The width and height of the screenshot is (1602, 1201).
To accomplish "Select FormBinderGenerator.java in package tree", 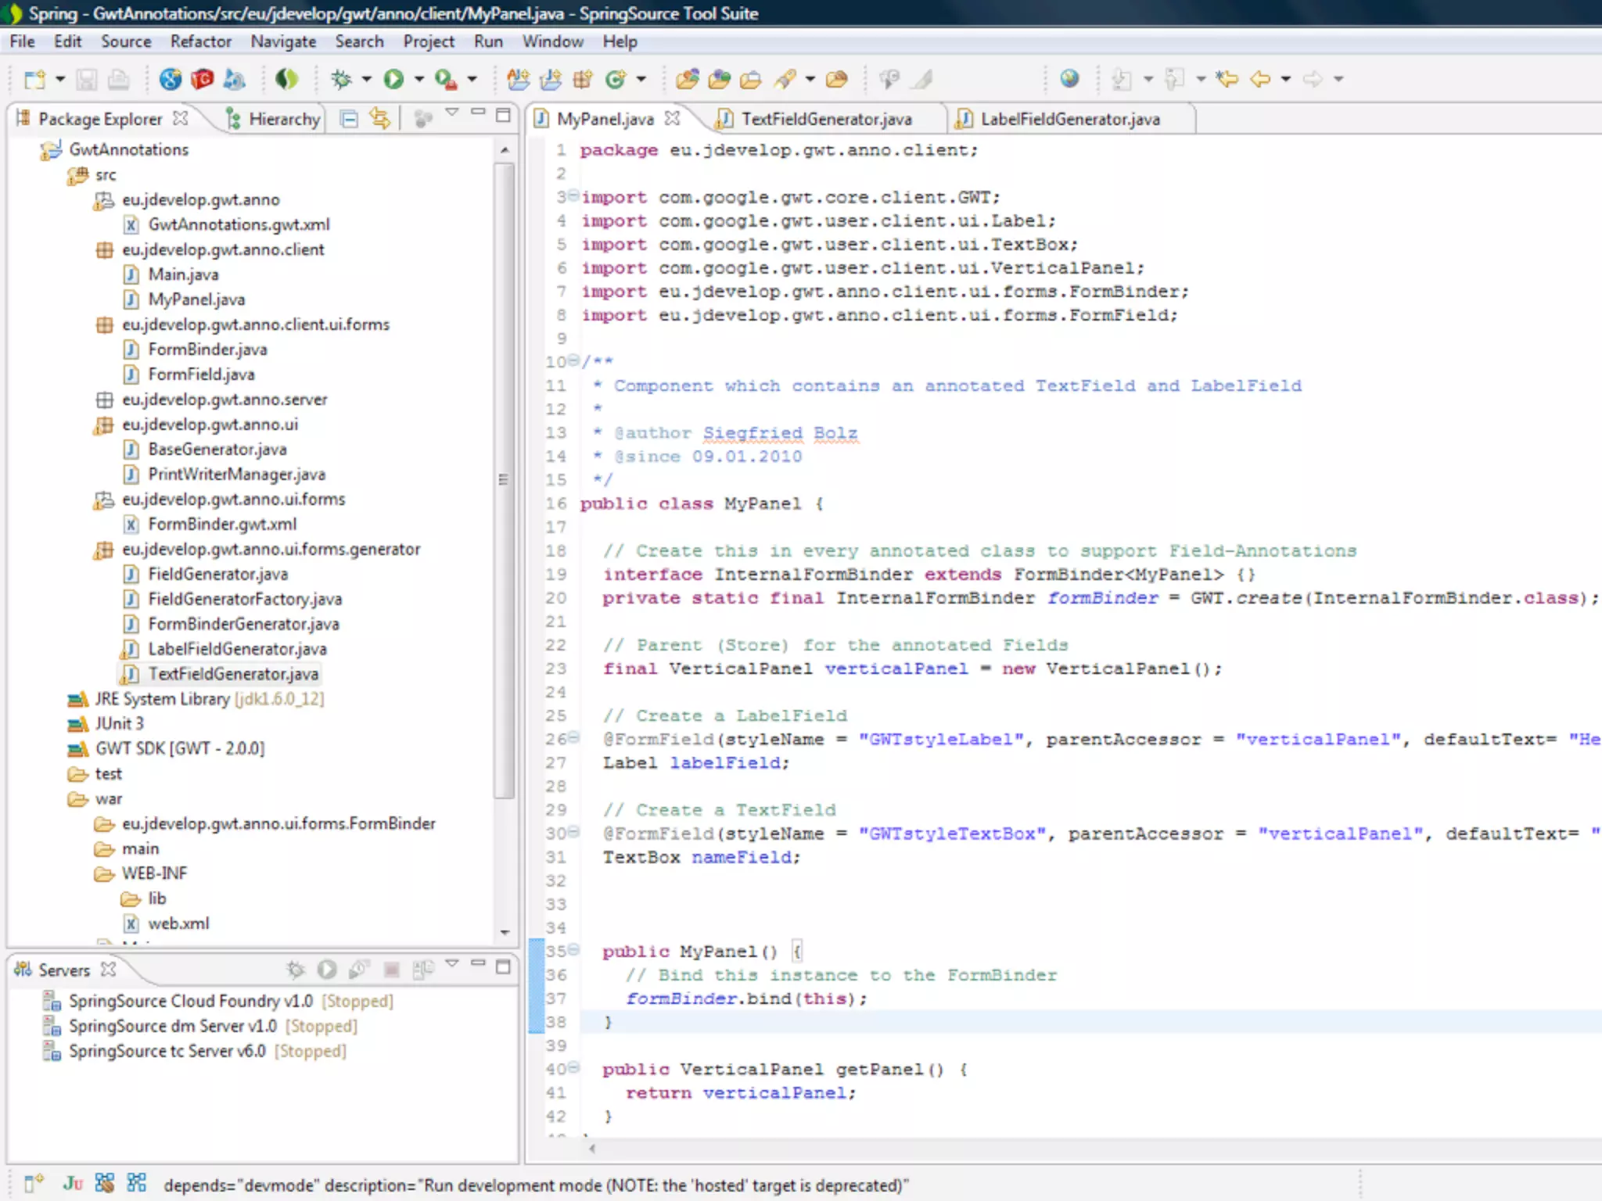I will coord(243,624).
